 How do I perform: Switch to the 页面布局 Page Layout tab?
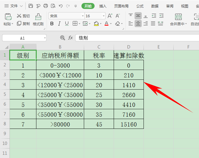coord(121,6)
